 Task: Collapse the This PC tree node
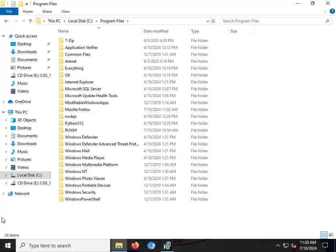coord(3,112)
